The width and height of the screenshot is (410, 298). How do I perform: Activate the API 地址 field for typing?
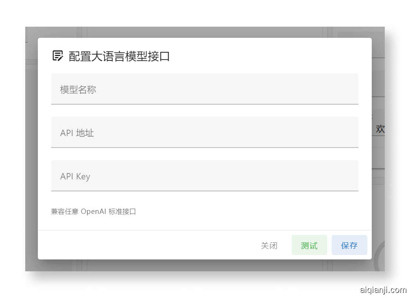click(204, 132)
